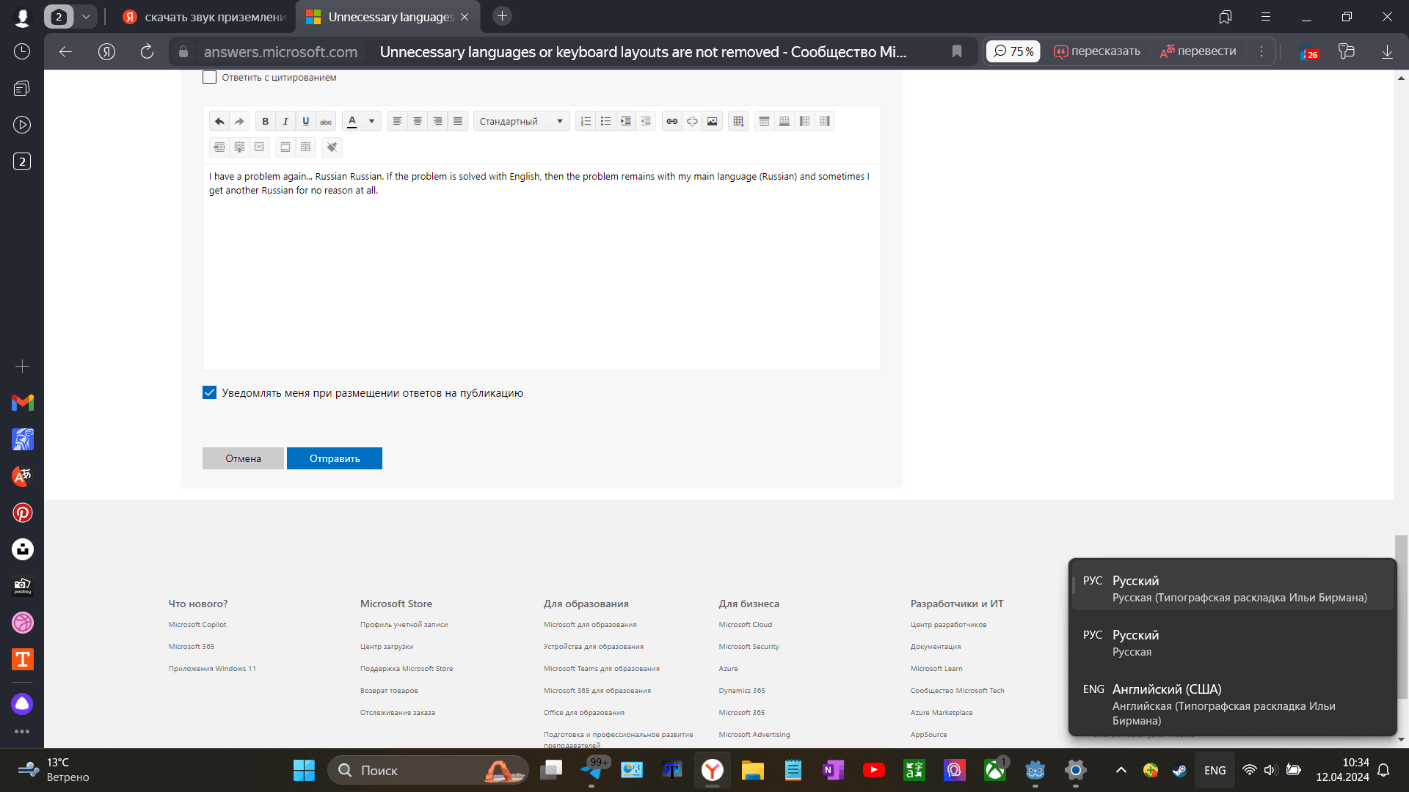Uncheck Уведомлять меня при размещении ответов

209,392
